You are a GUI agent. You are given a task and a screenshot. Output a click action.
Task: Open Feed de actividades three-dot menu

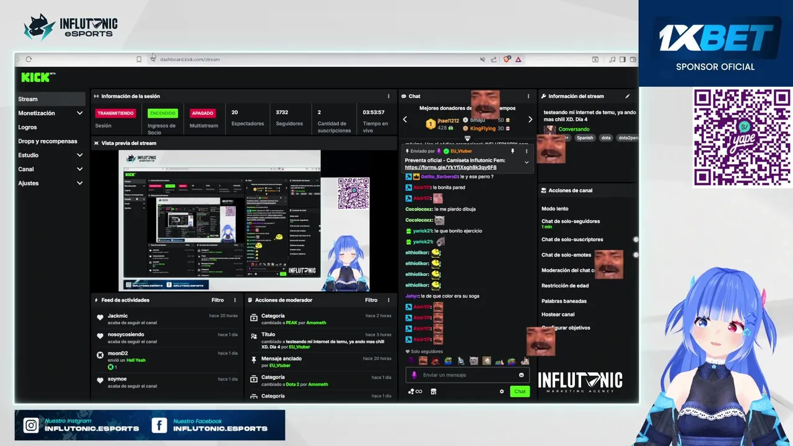[x=235, y=300]
